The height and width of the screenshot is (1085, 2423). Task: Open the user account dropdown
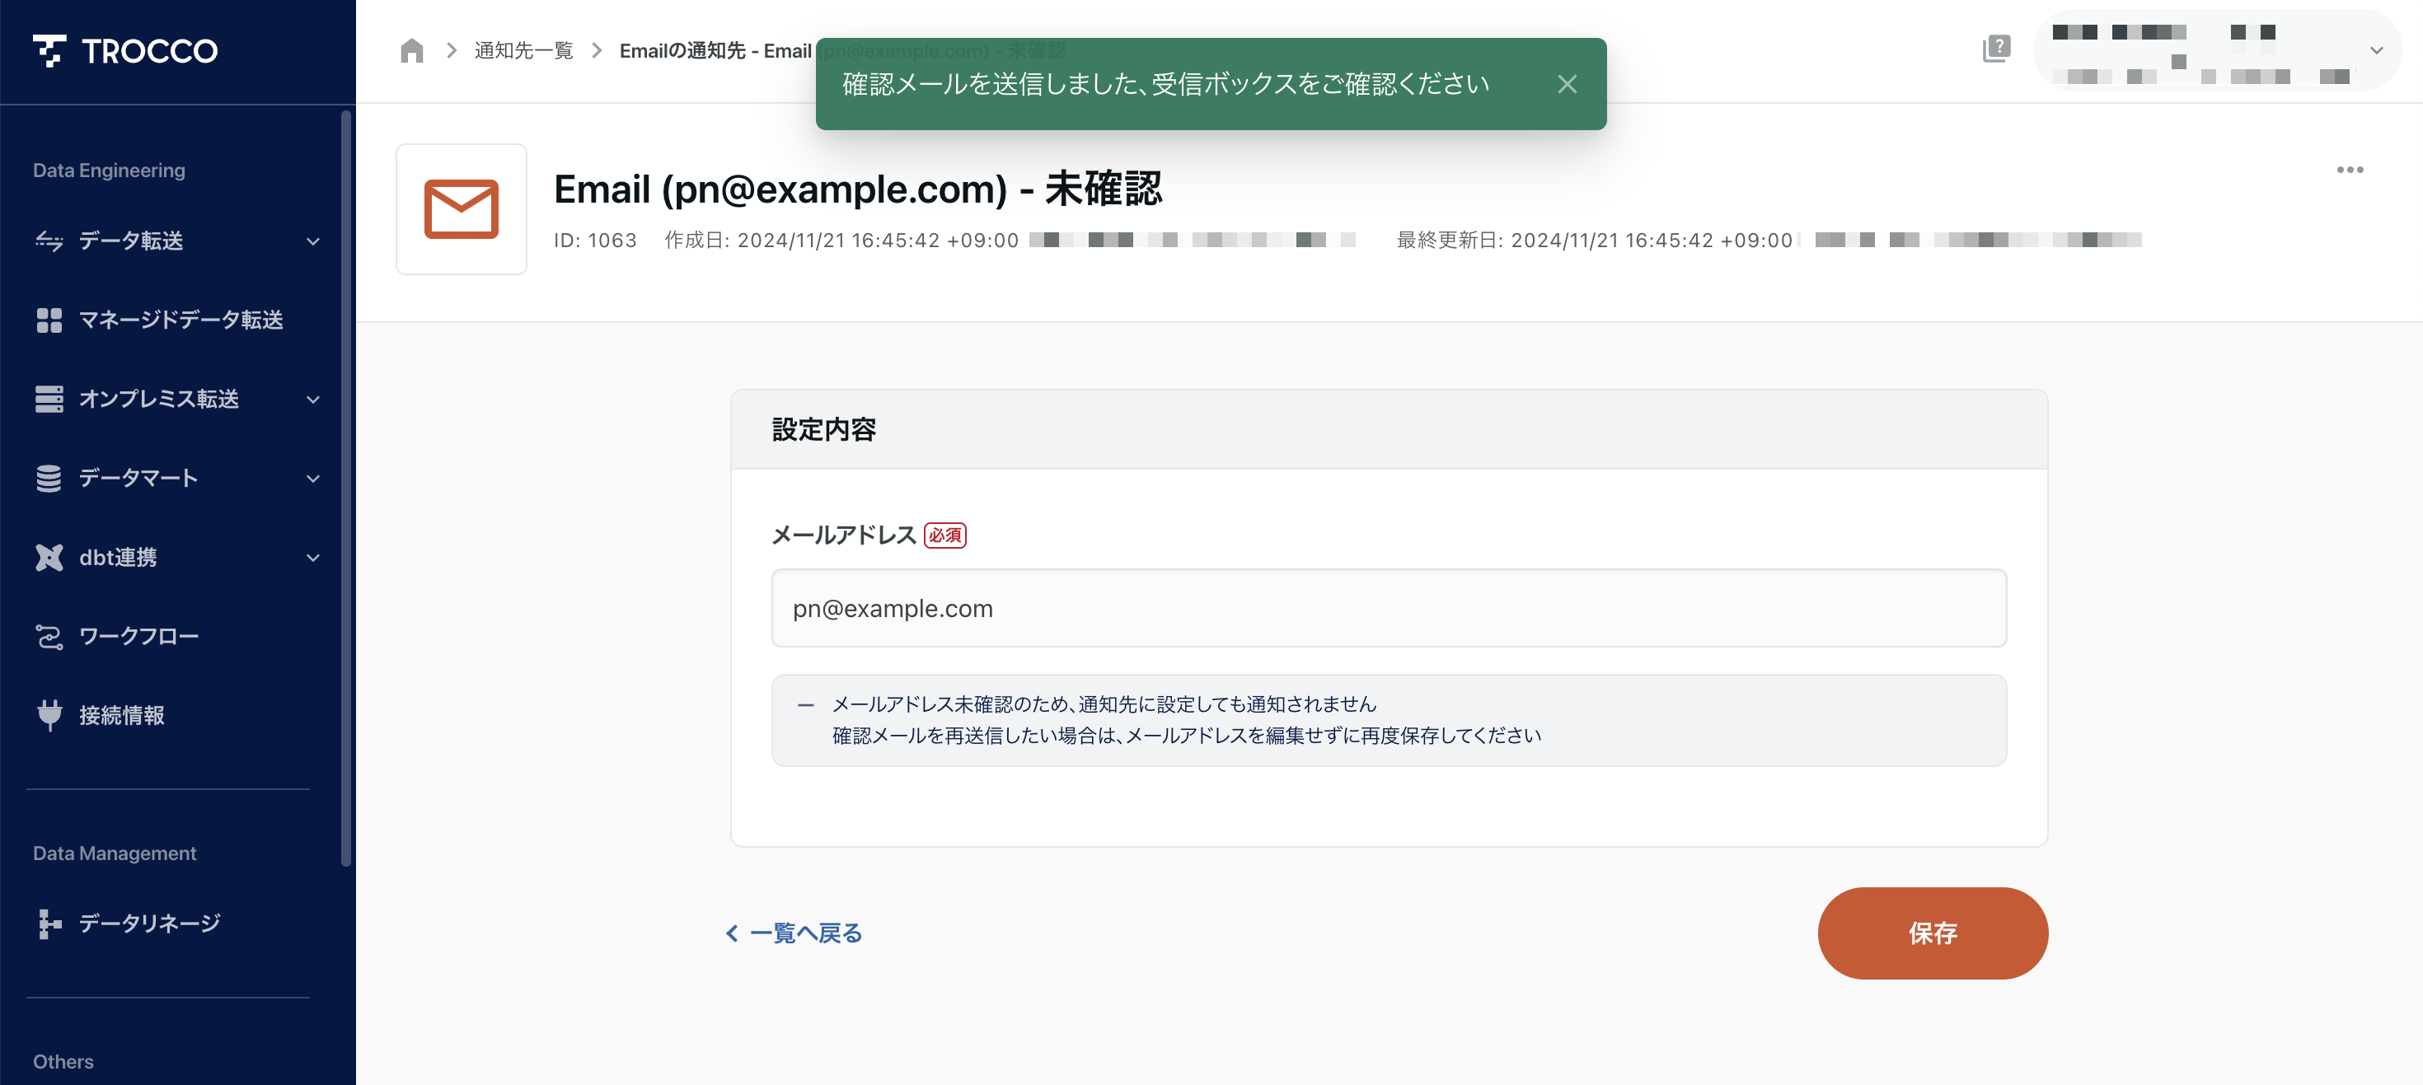coord(2217,51)
